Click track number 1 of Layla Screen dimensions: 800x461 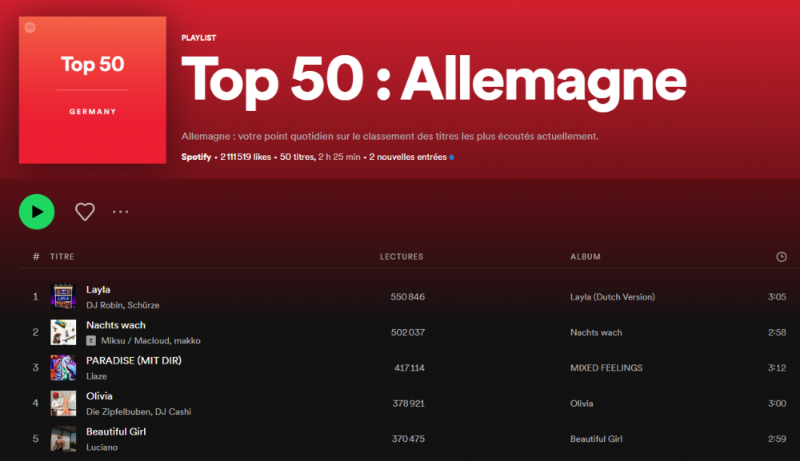pos(35,297)
